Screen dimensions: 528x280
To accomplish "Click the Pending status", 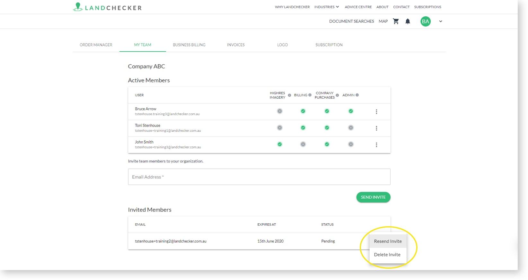I will tap(328, 241).
